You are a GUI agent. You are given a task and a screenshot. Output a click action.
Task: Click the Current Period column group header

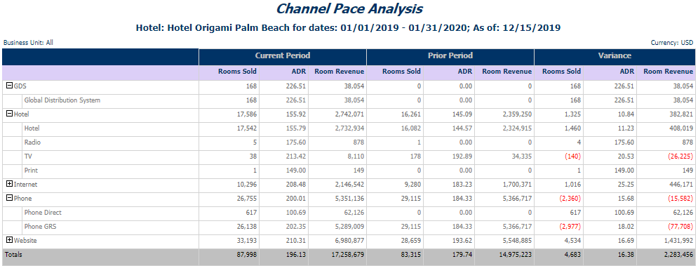pyautogui.click(x=283, y=56)
